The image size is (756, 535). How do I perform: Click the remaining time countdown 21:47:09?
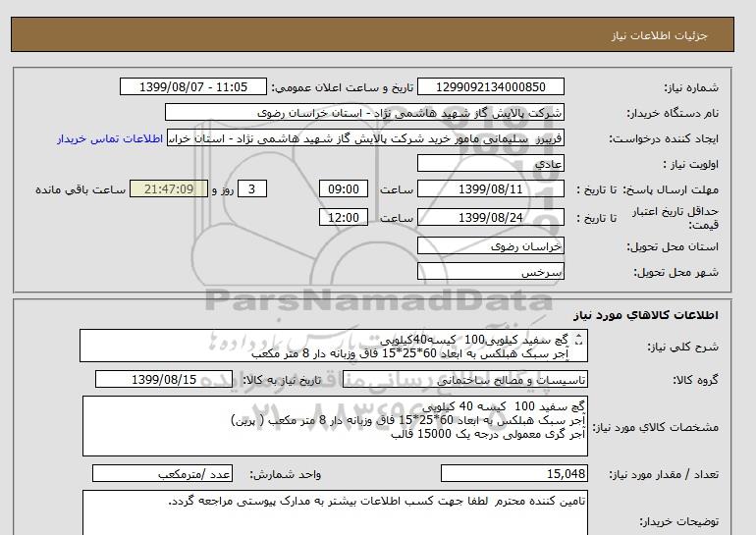[x=169, y=189]
